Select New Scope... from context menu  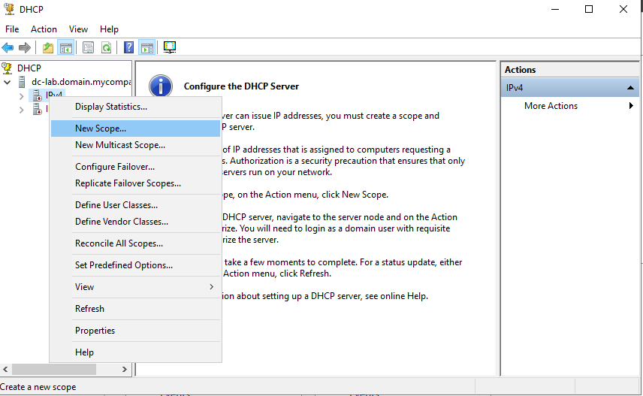pos(101,128)
